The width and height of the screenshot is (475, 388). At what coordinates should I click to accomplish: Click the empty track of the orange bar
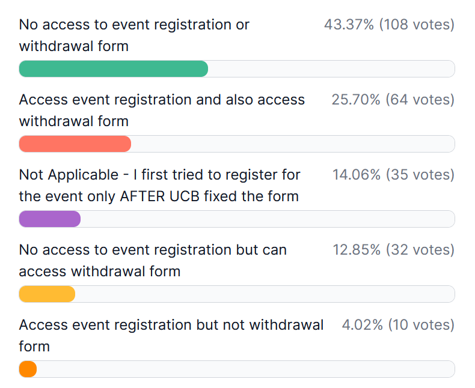245,369
